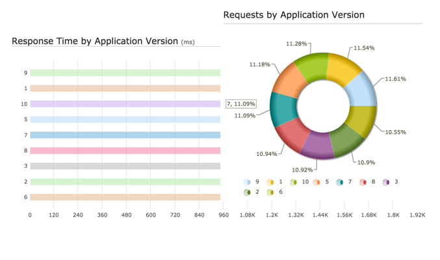Viewport: 440px width, 260px height.
Task: Click the yellow legend icon for version 1
Action: (270, 183)
